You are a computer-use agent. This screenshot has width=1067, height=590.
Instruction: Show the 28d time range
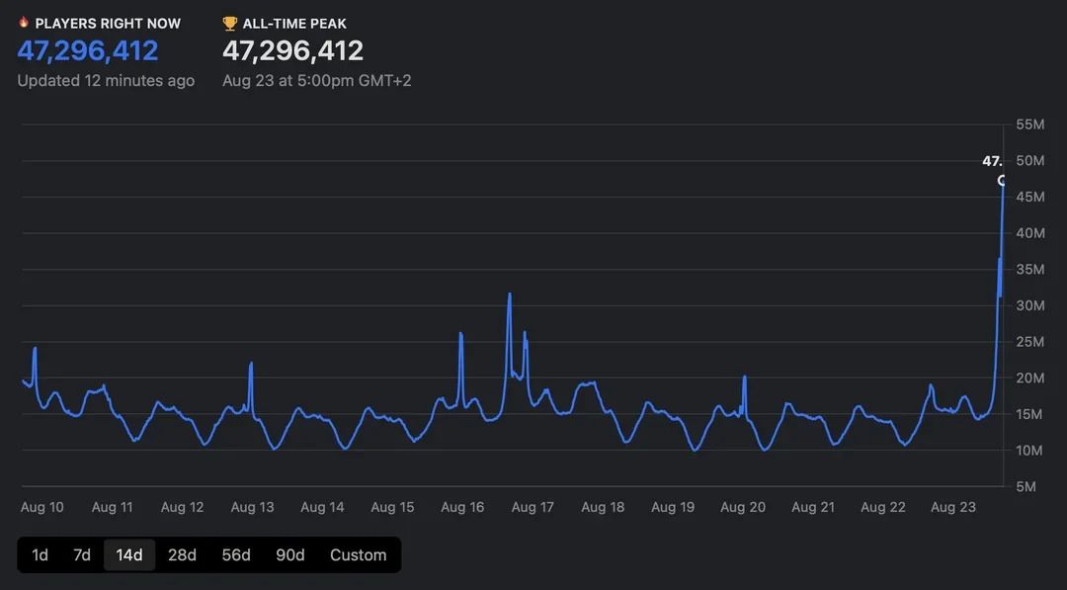182,554
